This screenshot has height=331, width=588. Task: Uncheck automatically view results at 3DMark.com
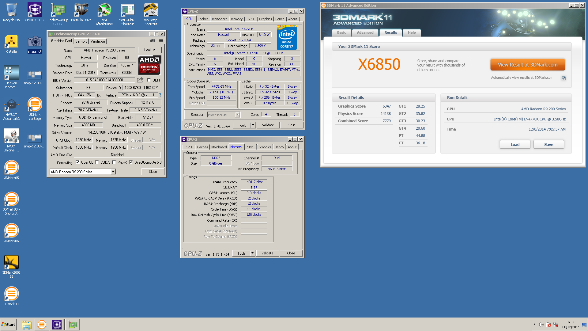(563, 78)
